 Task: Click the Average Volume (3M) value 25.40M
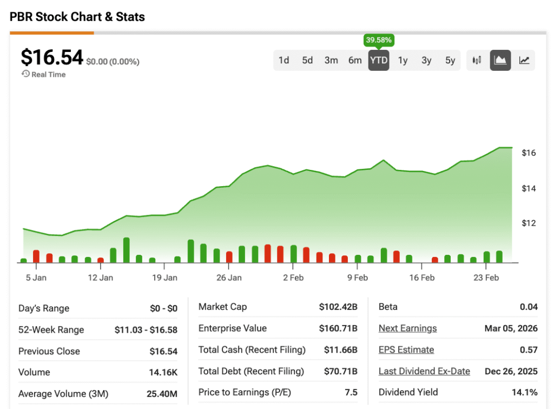(162, 393)
